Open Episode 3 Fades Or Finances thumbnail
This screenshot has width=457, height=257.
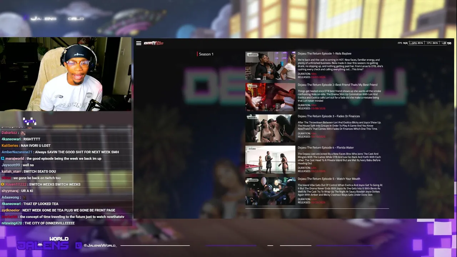[x=270, y=128]
